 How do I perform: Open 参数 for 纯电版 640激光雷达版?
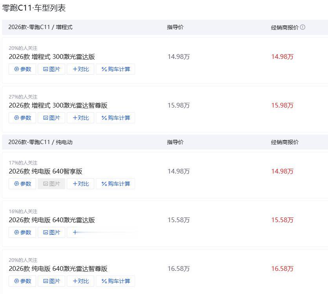pos(22,232)
